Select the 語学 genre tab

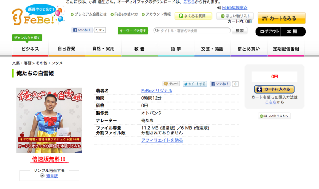pos(176,49)
